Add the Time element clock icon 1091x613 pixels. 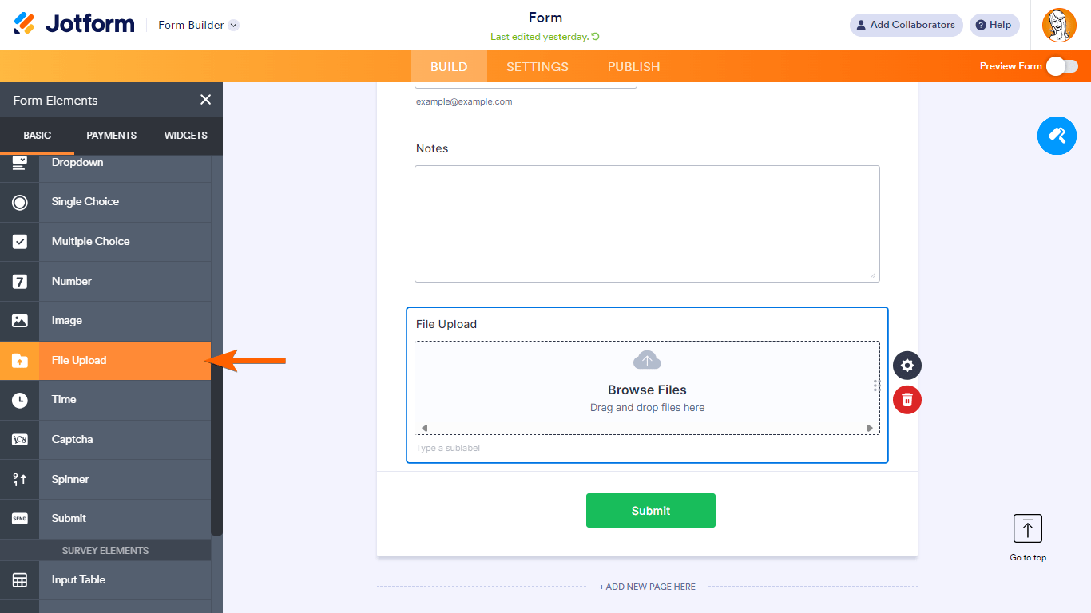click(20, 400)
